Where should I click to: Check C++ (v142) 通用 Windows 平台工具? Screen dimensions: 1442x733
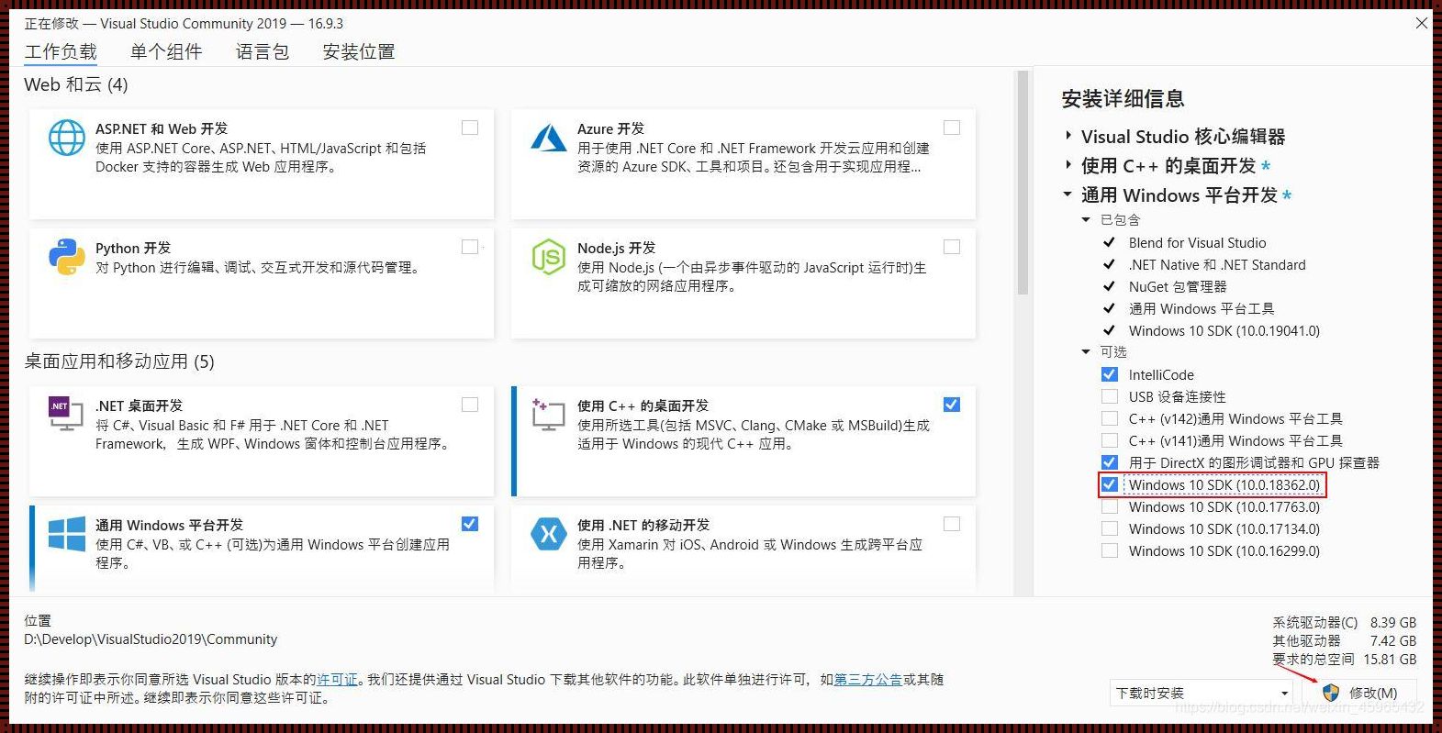1110,418
